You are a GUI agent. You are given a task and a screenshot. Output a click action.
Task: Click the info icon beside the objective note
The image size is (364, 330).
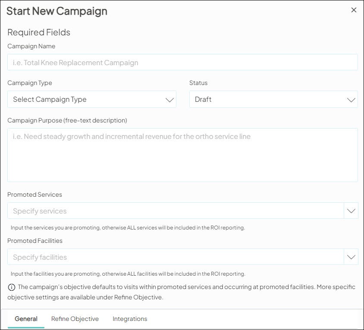(11, 287)
